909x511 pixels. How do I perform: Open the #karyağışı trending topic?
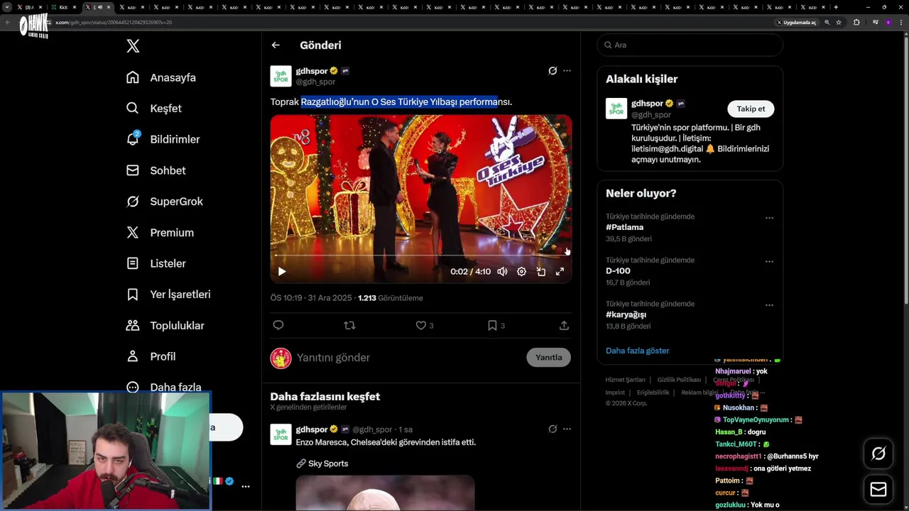tap(626, 314)
